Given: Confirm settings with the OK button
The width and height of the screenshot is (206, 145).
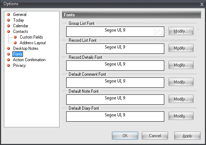Looking at the screenshot, I should coord(125,136).
